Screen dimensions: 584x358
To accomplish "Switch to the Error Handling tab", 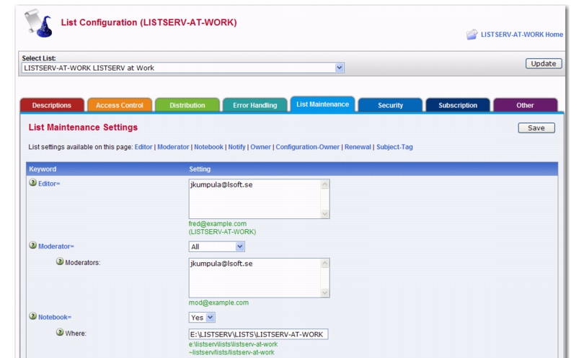I will click(255, 105).
